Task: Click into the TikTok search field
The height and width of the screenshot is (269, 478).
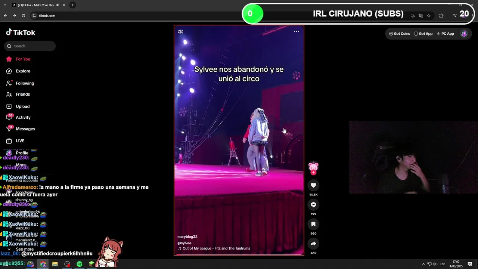Action: pyautogui.click(x=30, y=46)
